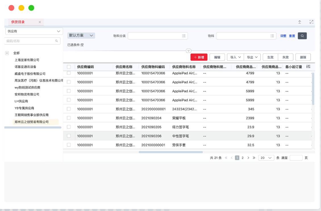Select 上海宜家有限公司 in supplier tree
Viewport: 321px width, 211px height.
tap(27, 60)
